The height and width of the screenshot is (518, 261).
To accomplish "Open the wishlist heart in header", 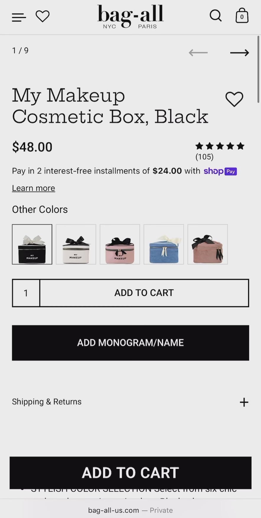I will coord(43,16).
